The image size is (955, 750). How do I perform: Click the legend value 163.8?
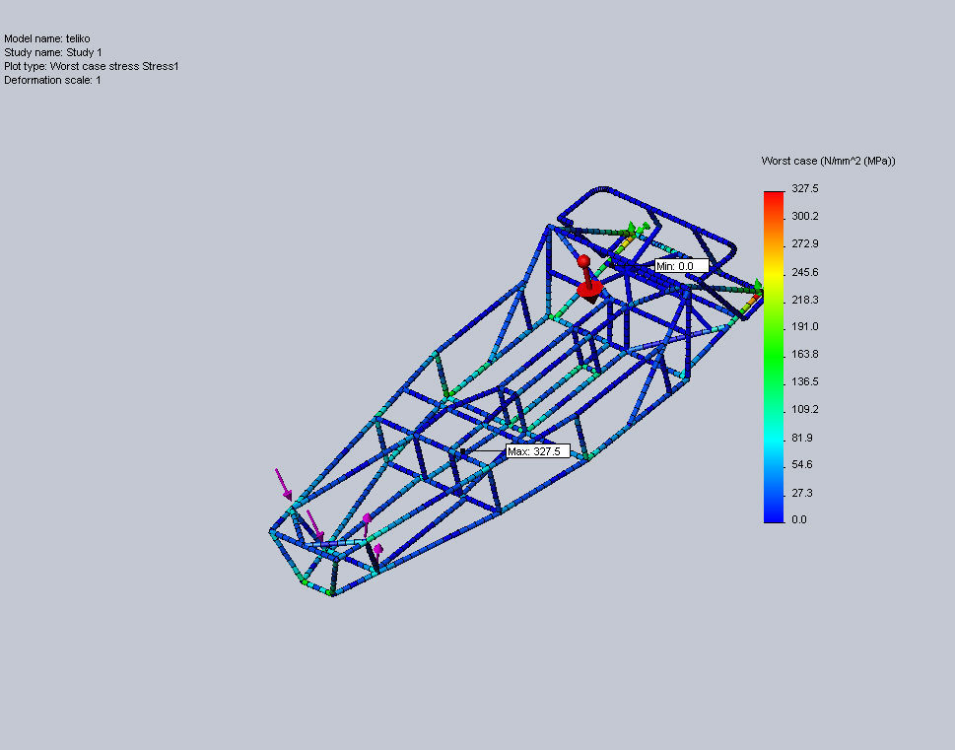coord(804,354)
